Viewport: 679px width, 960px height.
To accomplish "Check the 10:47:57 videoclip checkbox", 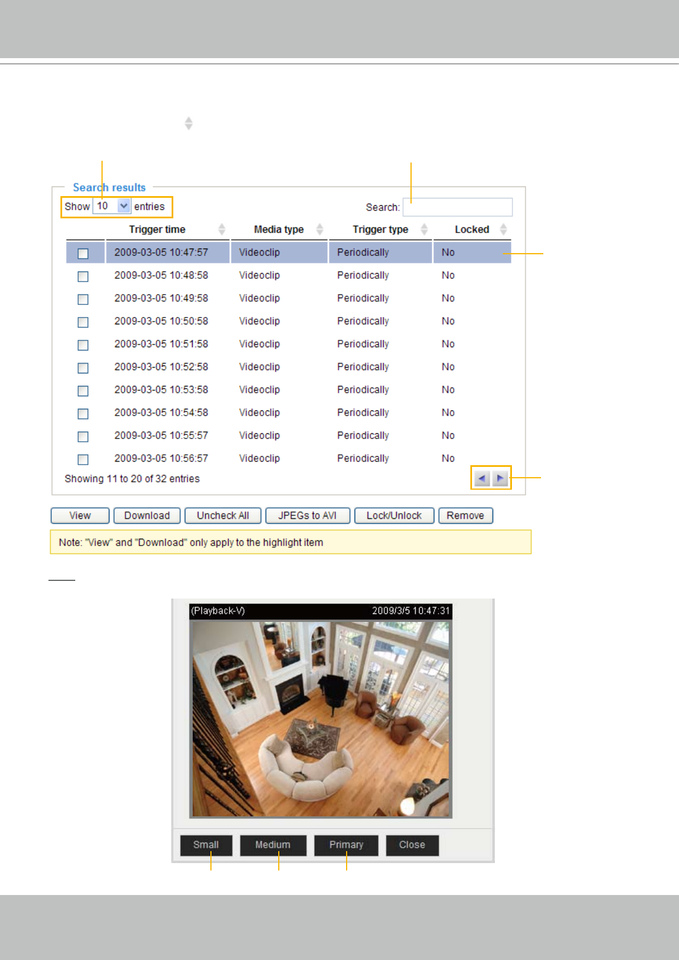I will [x=83, y=253].
